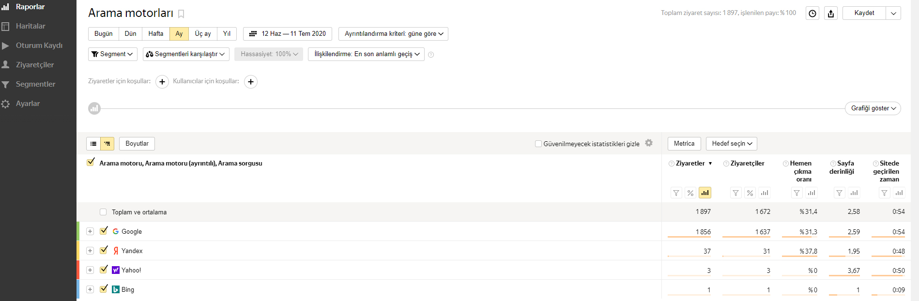Check the Toplam ve ortalama checkbox

pos(103,212)
